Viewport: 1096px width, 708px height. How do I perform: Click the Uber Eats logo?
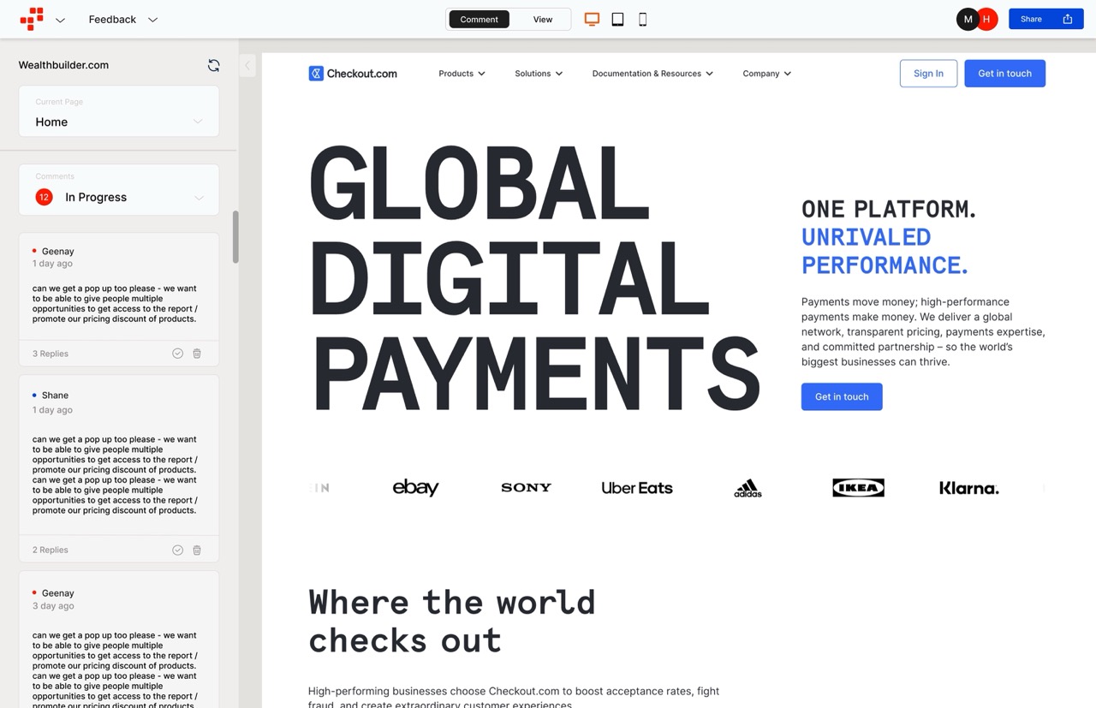pos(637,488)
